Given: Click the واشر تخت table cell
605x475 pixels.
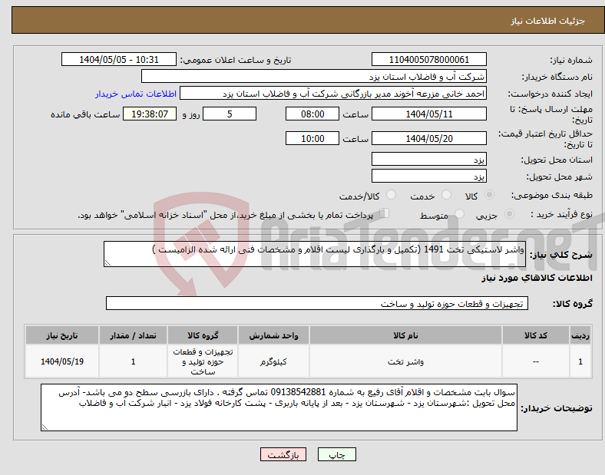Looking at the screenshot, I should click(405, 361).
